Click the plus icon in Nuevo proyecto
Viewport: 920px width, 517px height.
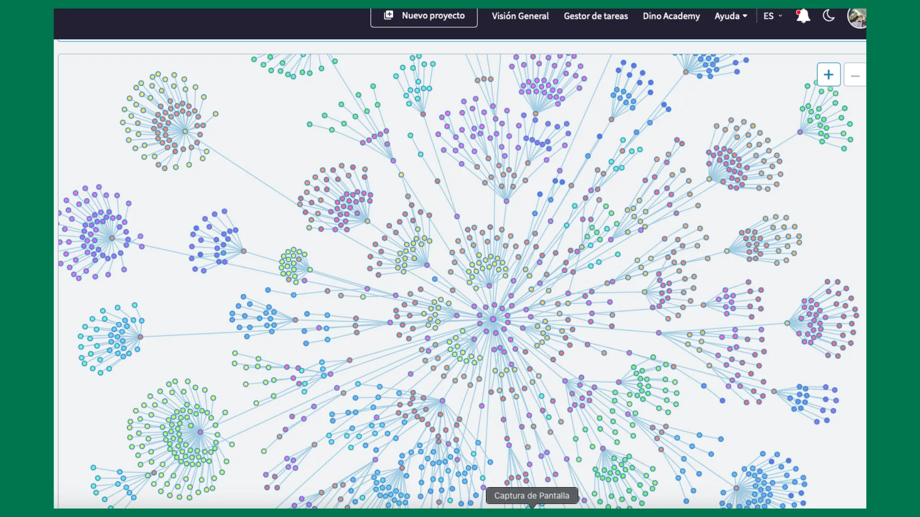[x=389, y=15]
